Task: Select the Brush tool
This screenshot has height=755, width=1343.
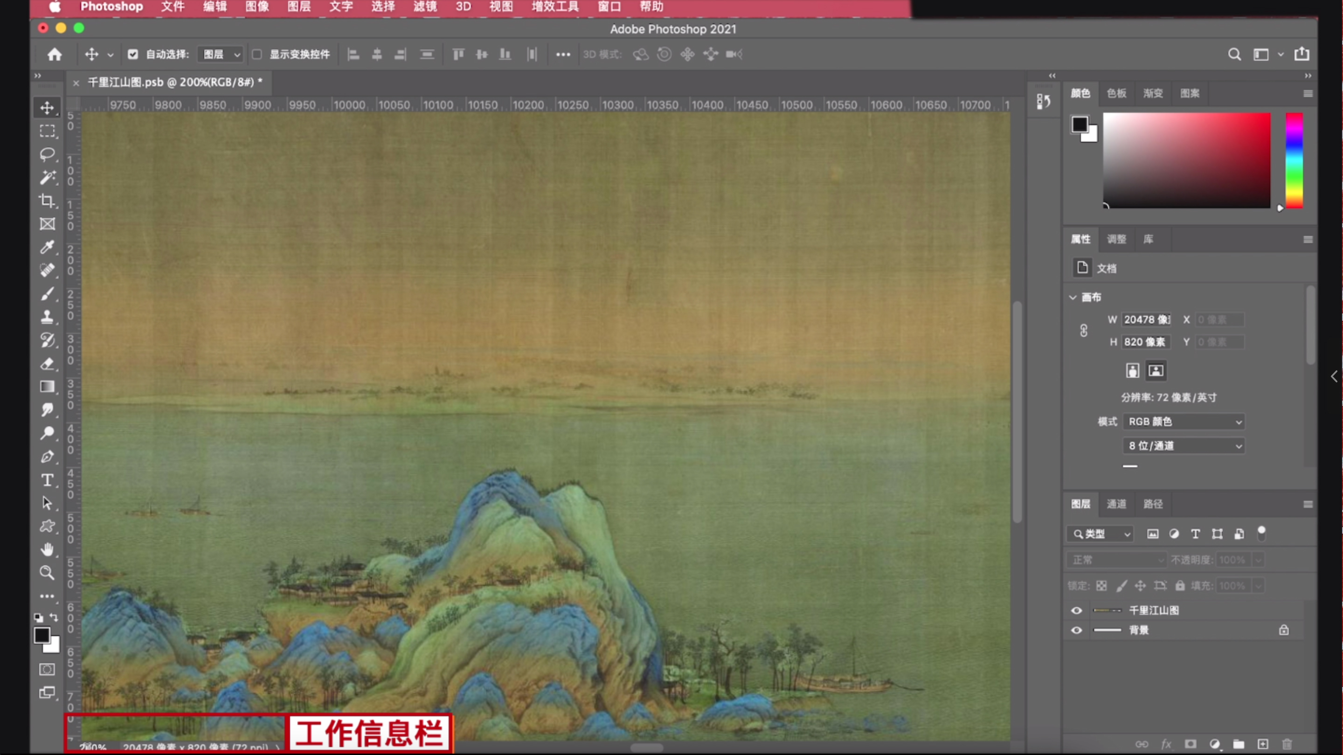Action: [x=48, y=293]
